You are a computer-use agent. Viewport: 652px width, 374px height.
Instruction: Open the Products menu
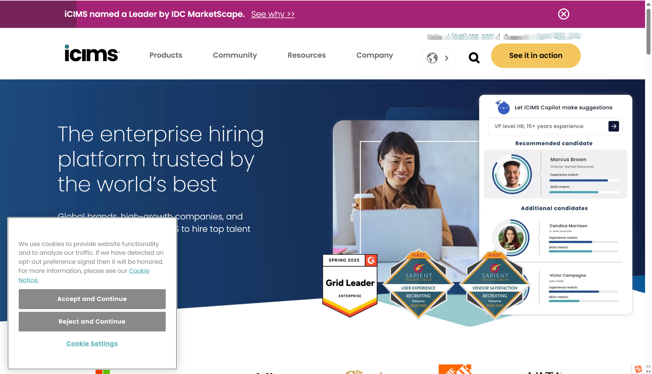pos(166,55)
